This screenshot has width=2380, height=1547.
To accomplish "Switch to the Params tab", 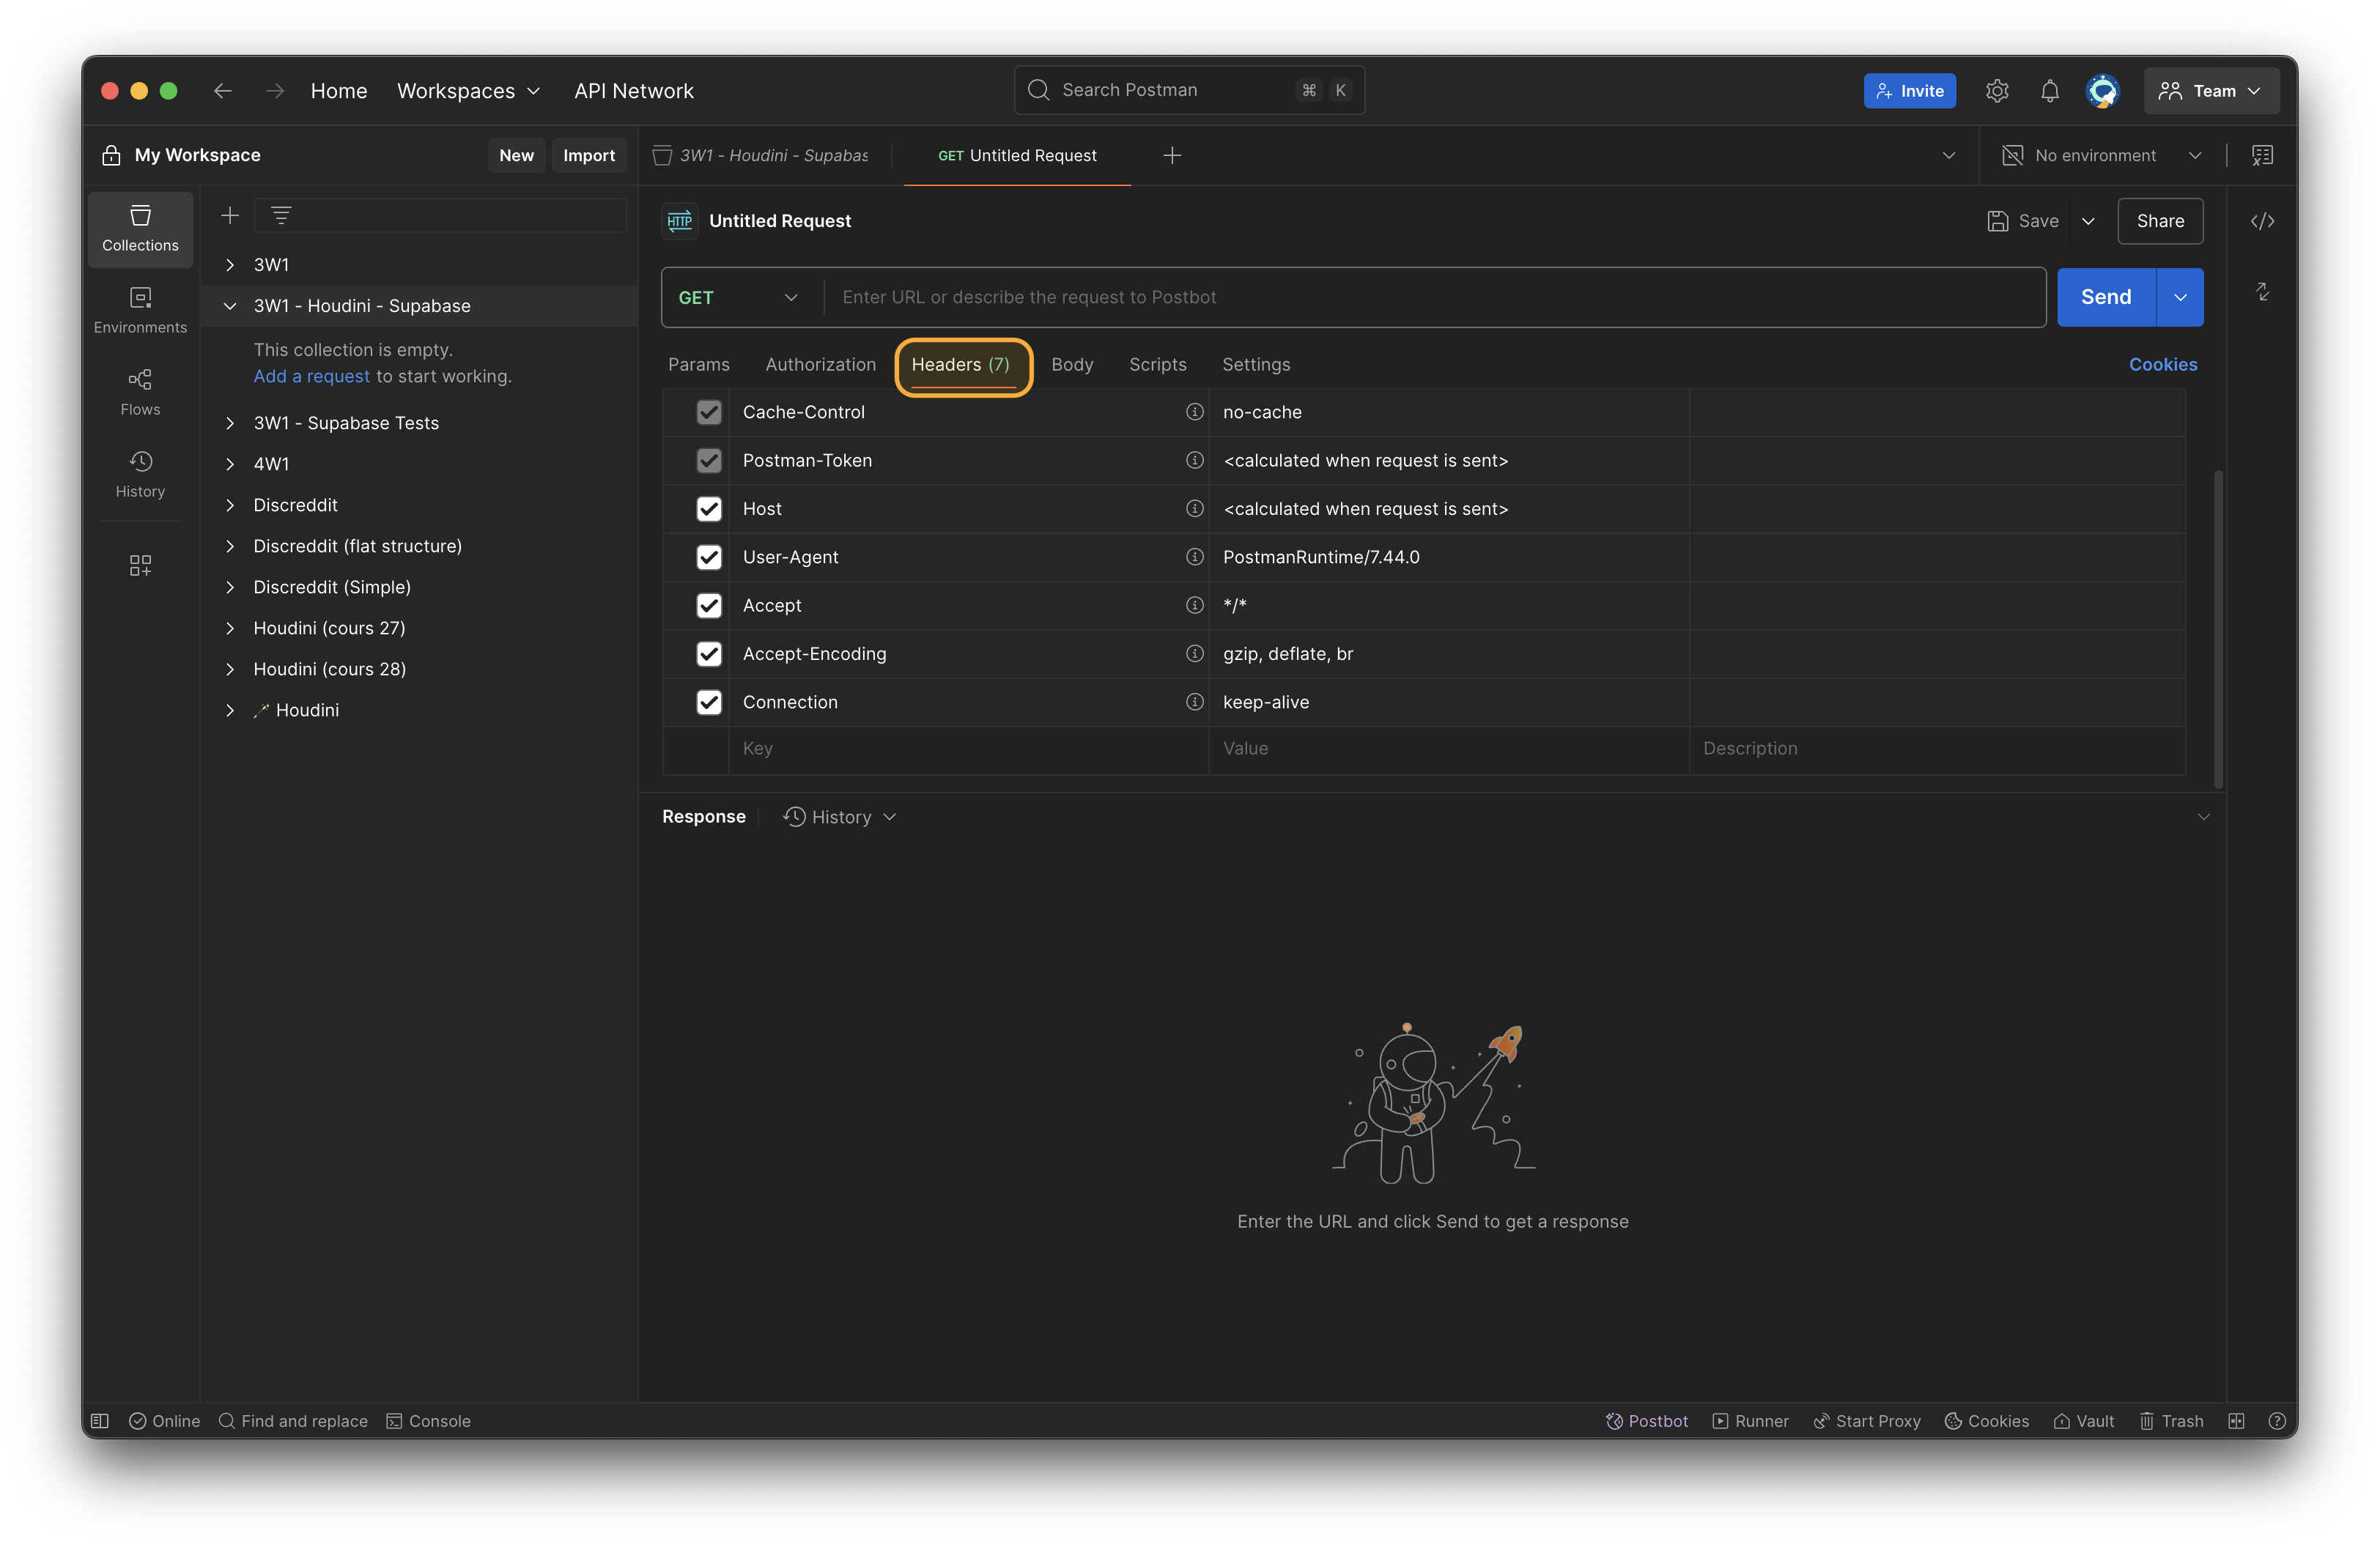I will tap(699, 365).
